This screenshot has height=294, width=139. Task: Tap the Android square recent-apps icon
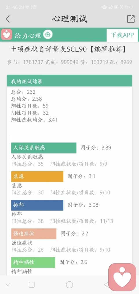pyautogui.click(x=32, y=285)
